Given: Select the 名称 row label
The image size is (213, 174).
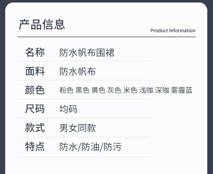Looking at the screenshot, I should point(35,52).
